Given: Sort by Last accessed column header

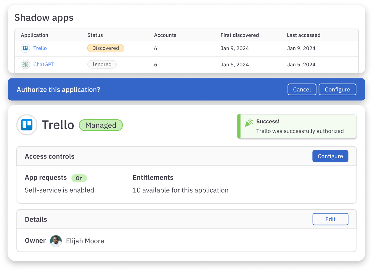Looking at the screenshot, I should 303,35.
